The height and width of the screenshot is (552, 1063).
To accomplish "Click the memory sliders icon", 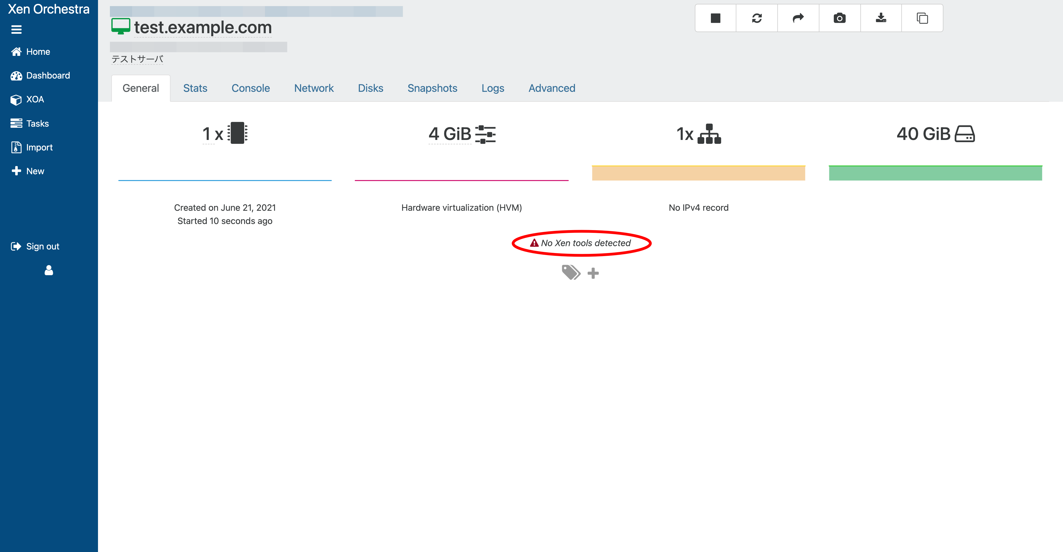I will click(485, 134).
